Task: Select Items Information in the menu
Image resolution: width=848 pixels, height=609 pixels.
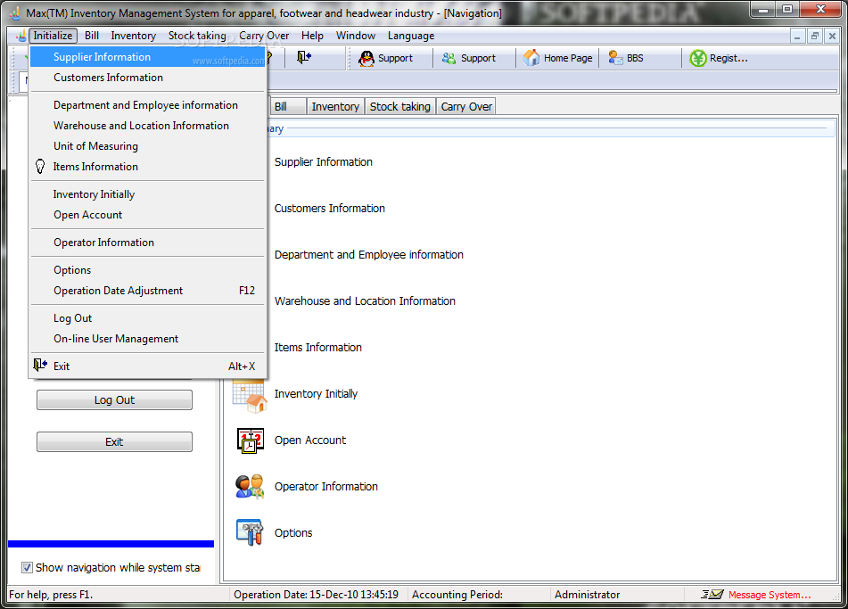Action: click(148, 167)
